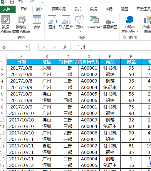Screen dimensions: 151x171
Task: Open the 审阅 (Review) tab
Action: 109,9
